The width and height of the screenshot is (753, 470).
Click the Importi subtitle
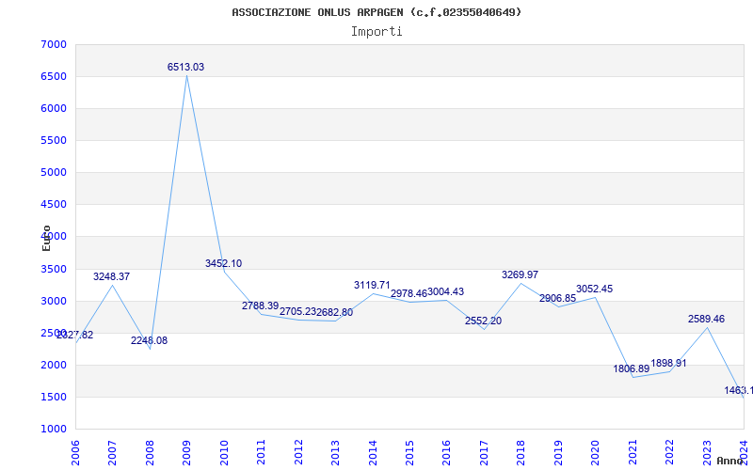(376, 32)
